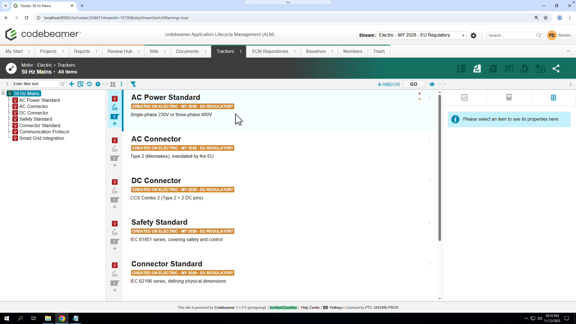This screenshot has height=324, width=576.
Task: Open the properties document tab icon in right panel
Action: point(553,97)
